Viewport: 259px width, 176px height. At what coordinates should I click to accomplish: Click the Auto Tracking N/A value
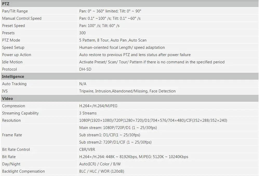(x=83, y=84)
